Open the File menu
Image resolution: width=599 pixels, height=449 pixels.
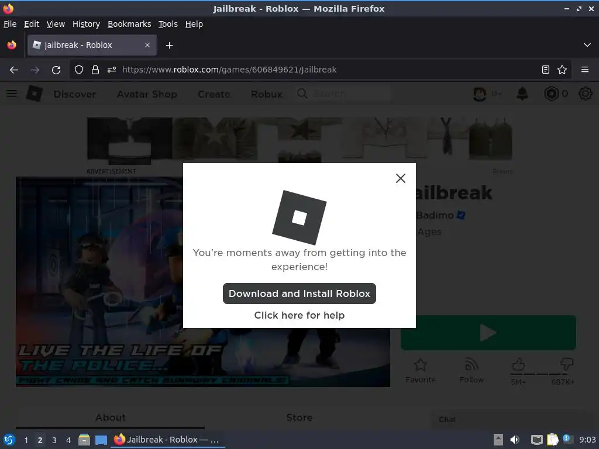coord(10,24)
